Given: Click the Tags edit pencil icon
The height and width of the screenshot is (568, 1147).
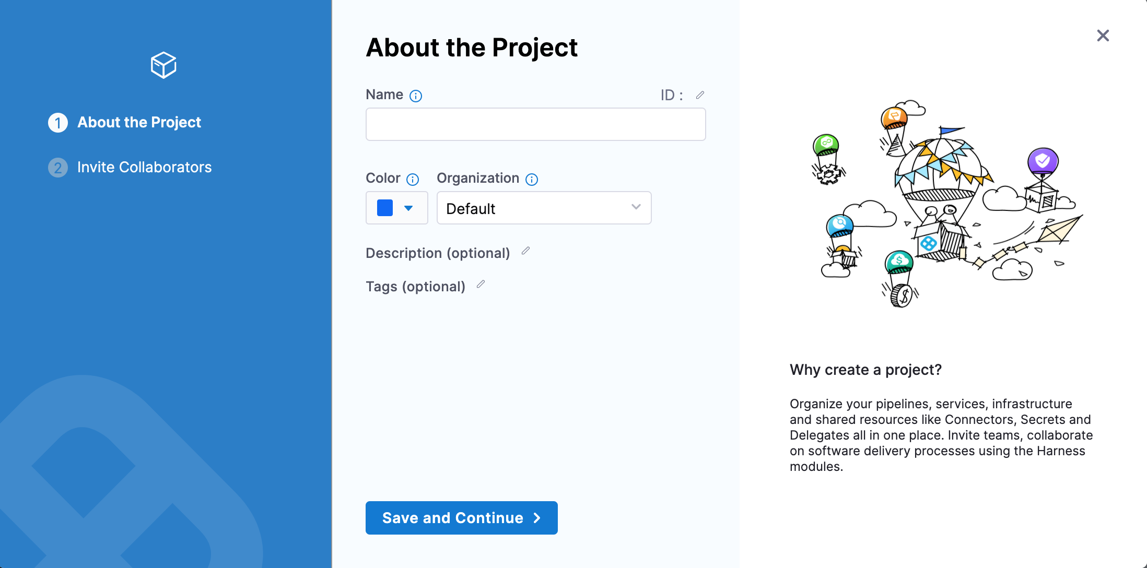Looking at the screenshot, I should (481, 285).
